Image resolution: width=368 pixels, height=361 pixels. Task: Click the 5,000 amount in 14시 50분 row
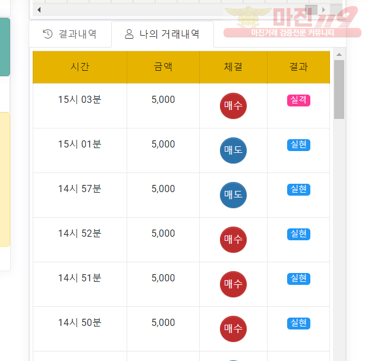coord(163,323)
